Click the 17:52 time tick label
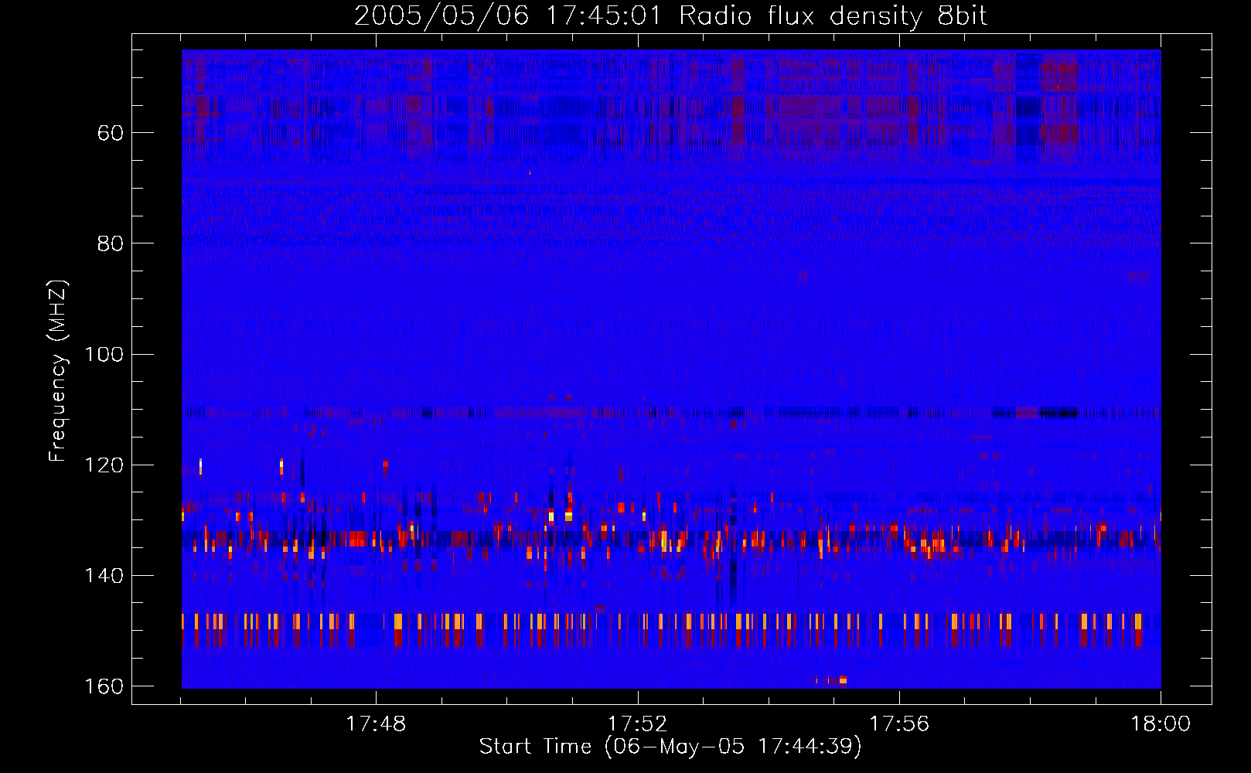Image resolution: width=1251 pixels, height=773 pixels. pos(637,724)
